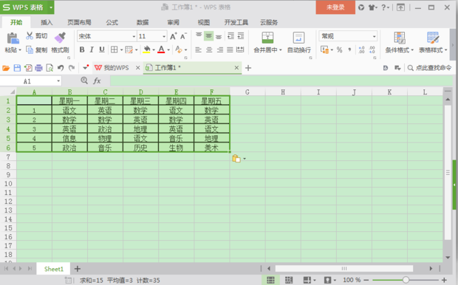Align text left
Viewport: 458px width, 285px height.
point(198,50)
